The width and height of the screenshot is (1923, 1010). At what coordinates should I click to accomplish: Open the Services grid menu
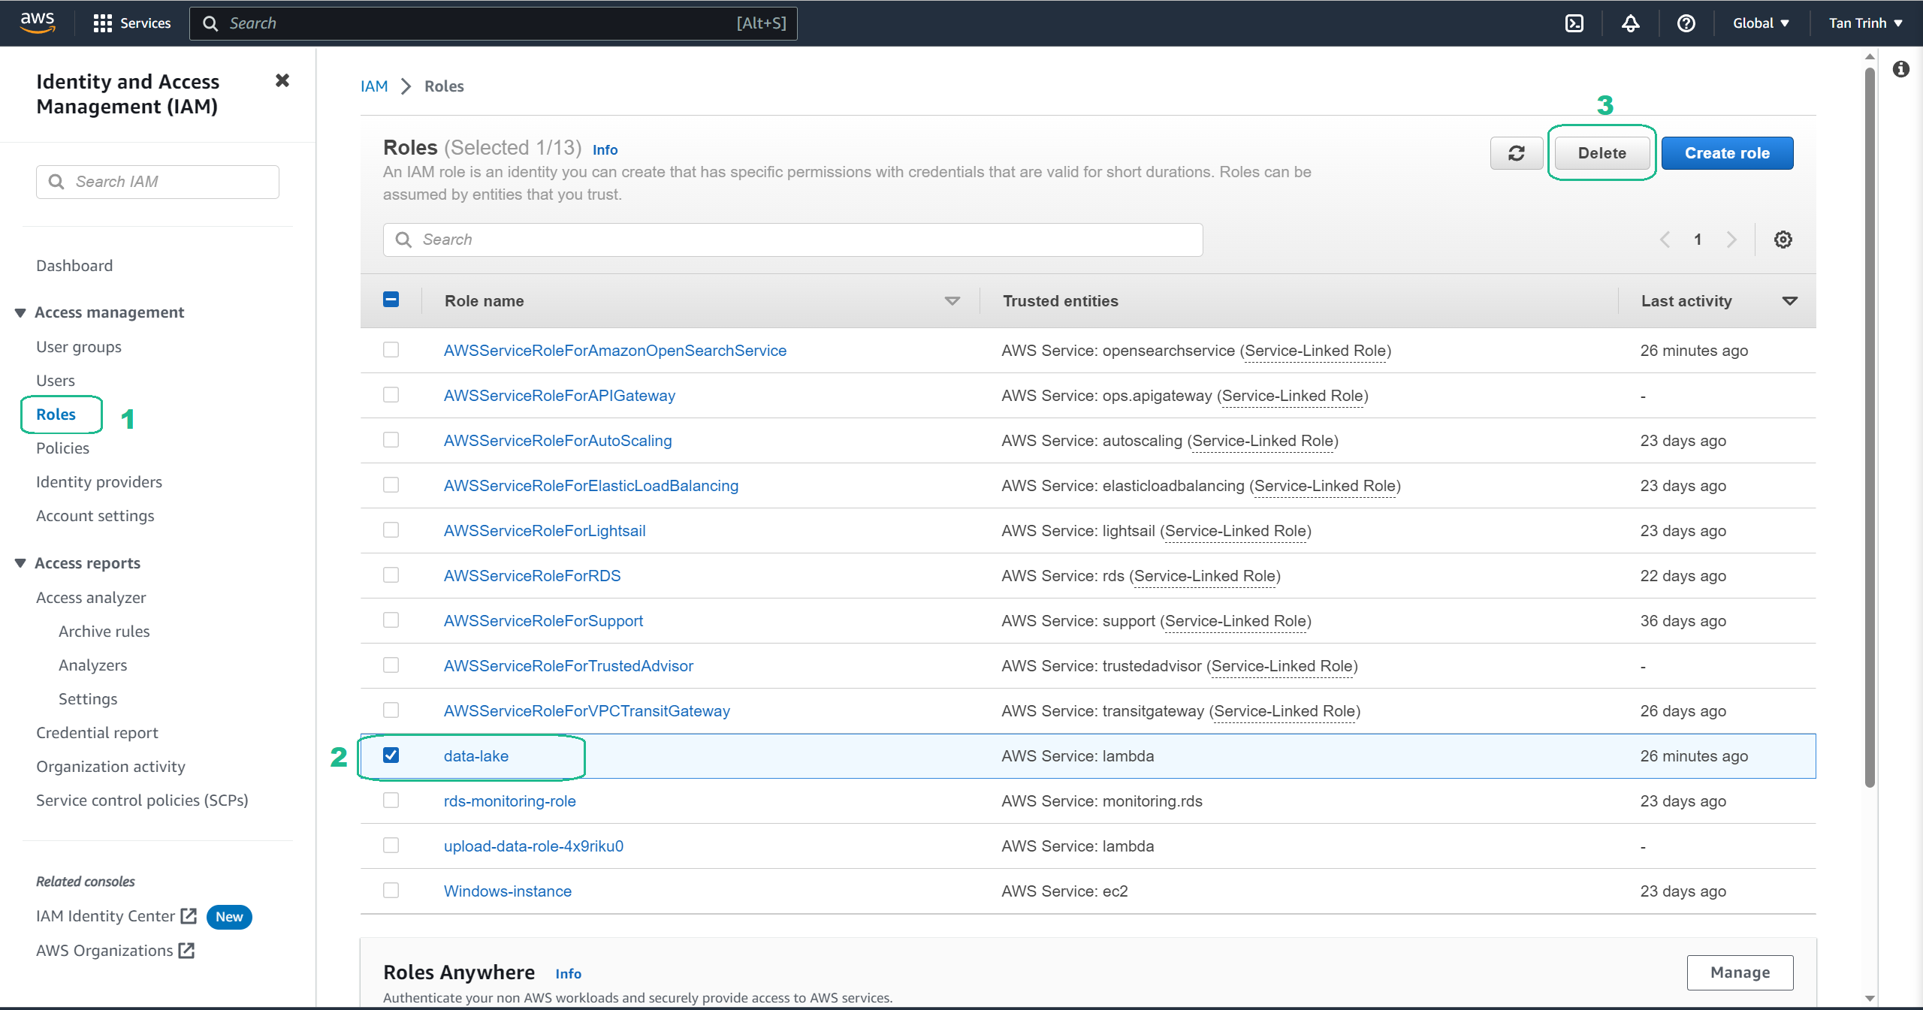coord(132,23)
